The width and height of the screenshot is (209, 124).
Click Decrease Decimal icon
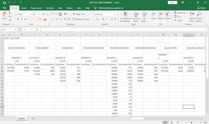pyautogui.click(x=115, y=19)
